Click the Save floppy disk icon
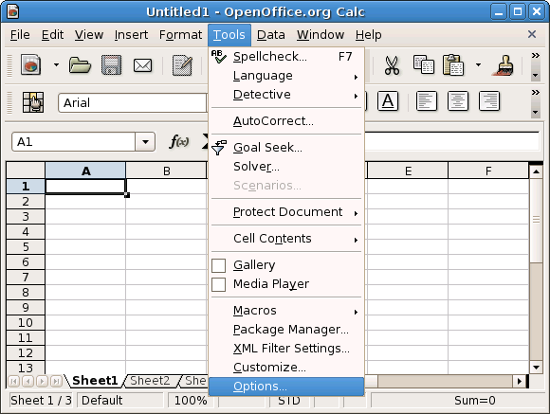 [x=112, y=64]
